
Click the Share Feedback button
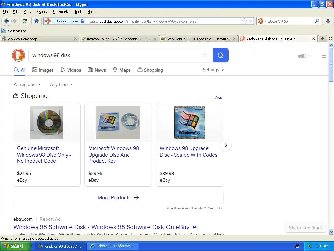pyautogui.click(x=306, y=228)
